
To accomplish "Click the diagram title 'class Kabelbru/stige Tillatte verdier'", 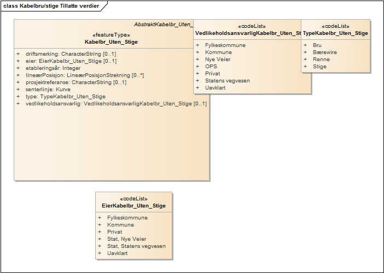I will click(53, 5).
